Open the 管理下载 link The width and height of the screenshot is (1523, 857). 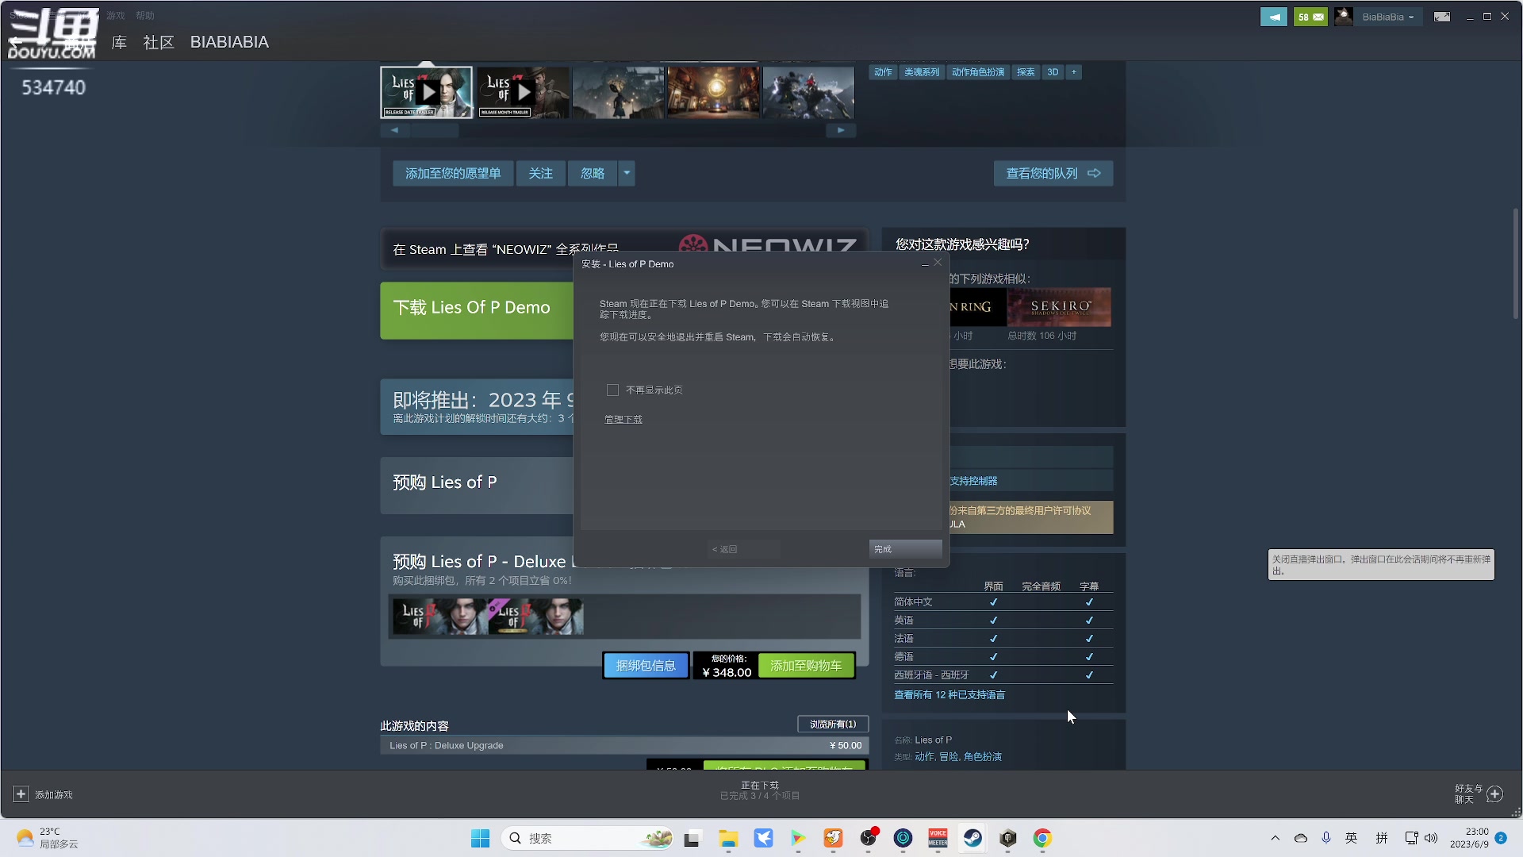point(623,419)
